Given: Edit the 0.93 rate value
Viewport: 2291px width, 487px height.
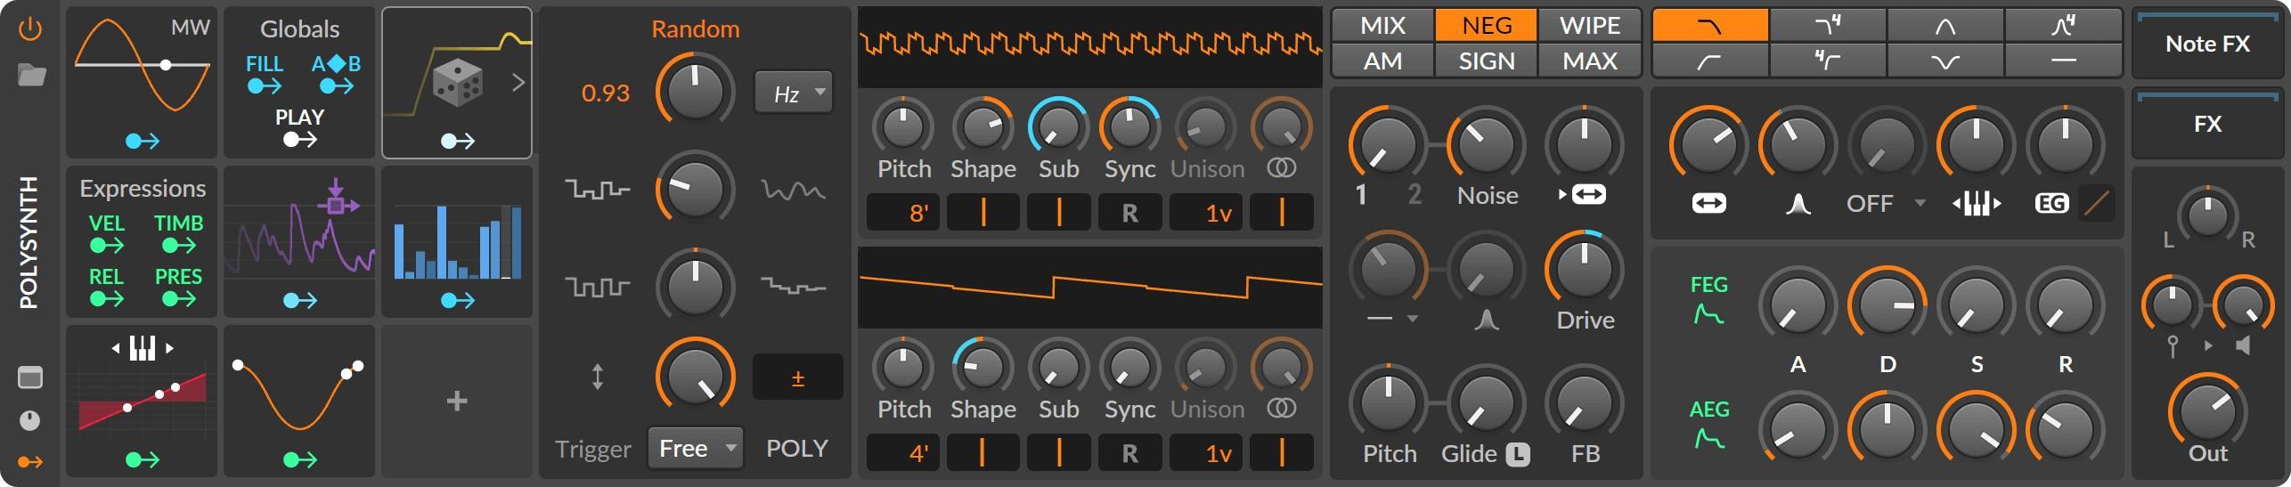Looking at the screenshot, I should pyautogui.click(x=606, y=93).
